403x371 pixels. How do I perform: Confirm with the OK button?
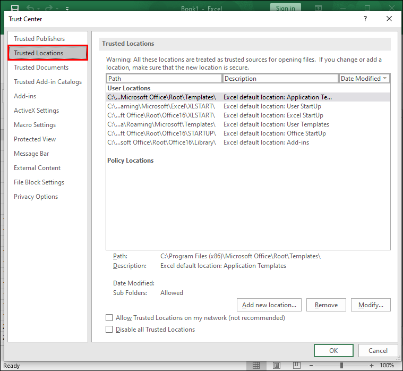click(333, 350)
